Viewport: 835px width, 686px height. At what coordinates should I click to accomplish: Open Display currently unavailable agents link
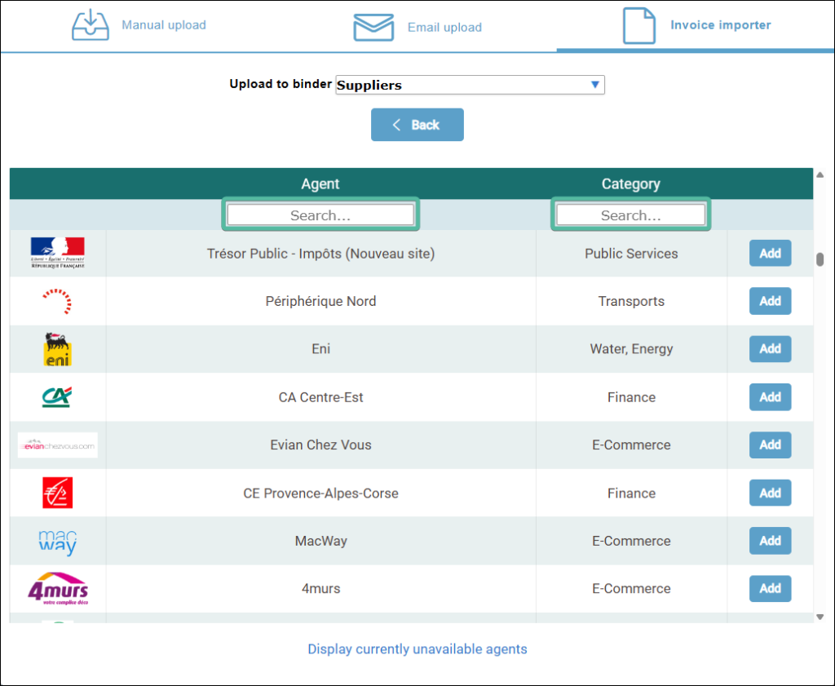(x=417, y=648)
